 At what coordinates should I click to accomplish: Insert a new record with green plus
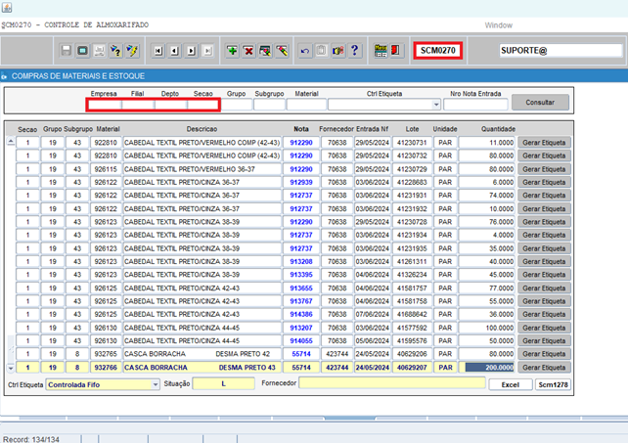232,51
